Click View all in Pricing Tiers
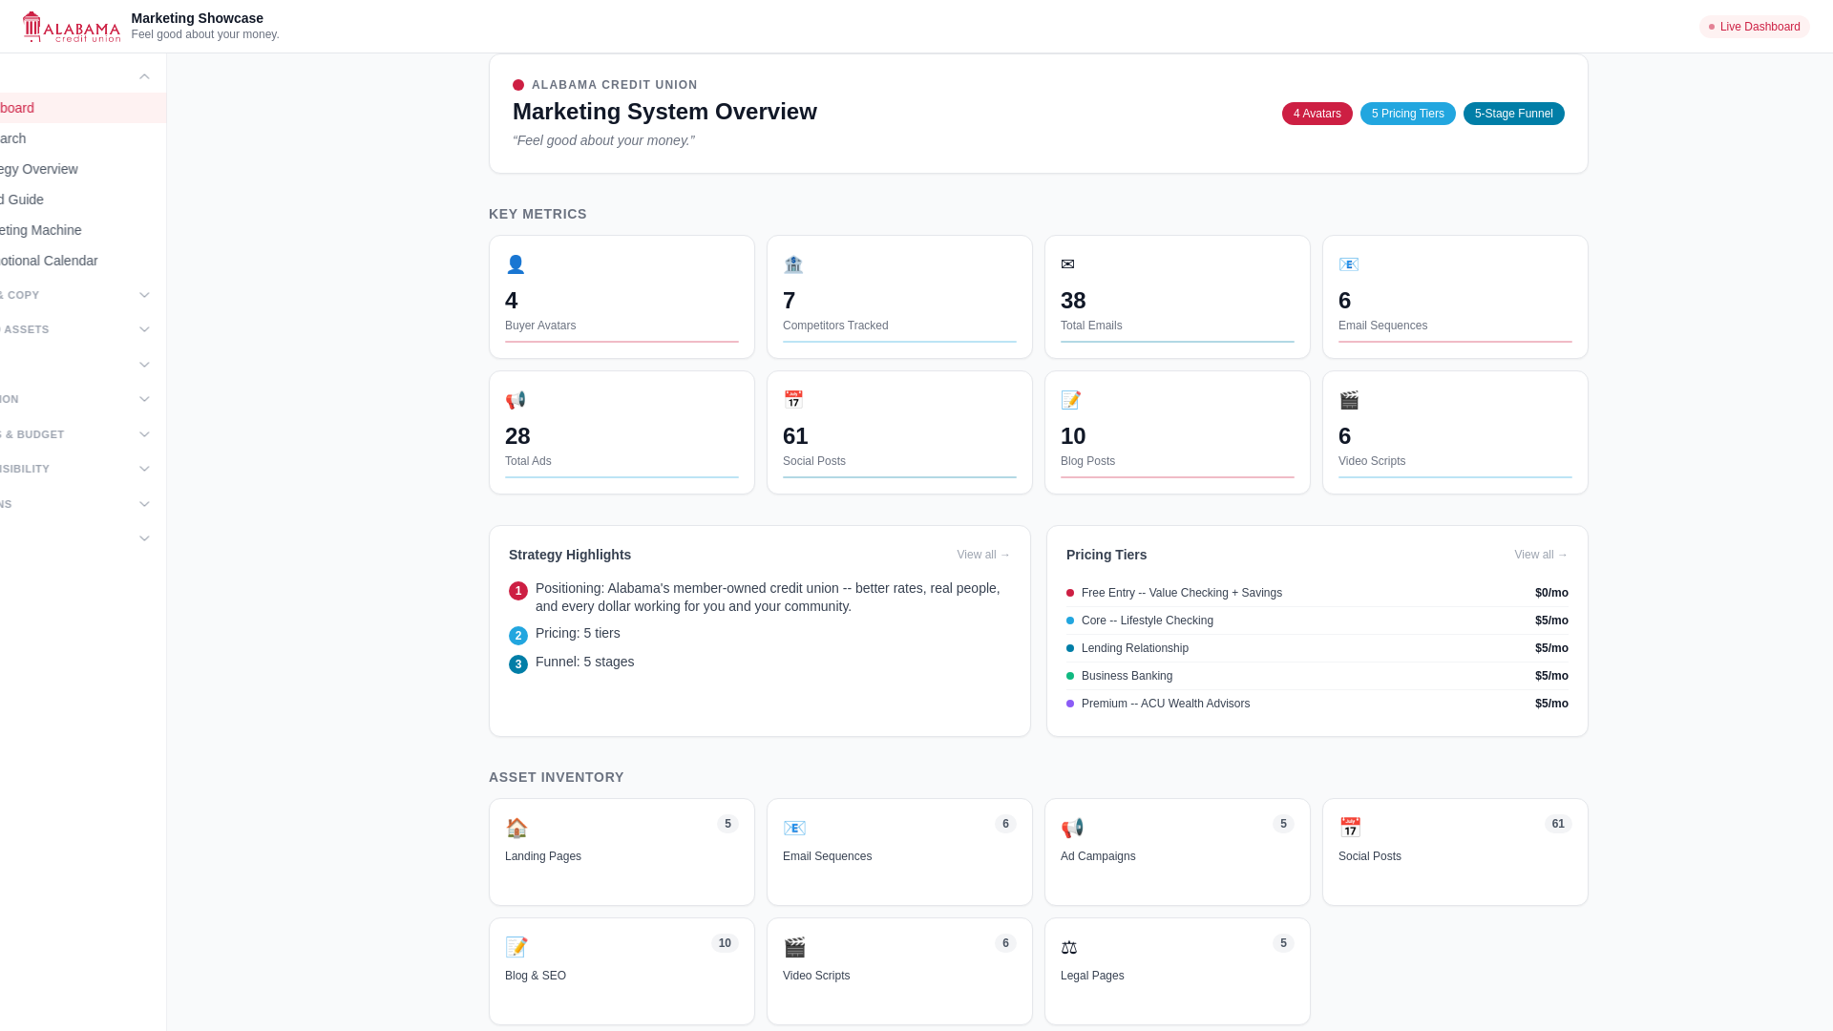Image resolution: width=1833 pixels, height=1031 pixels. (1540, 555)
